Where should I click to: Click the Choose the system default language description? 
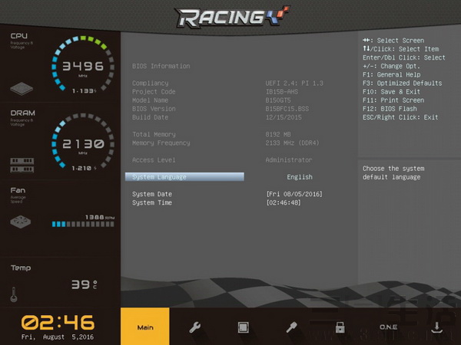pos(393,172)
